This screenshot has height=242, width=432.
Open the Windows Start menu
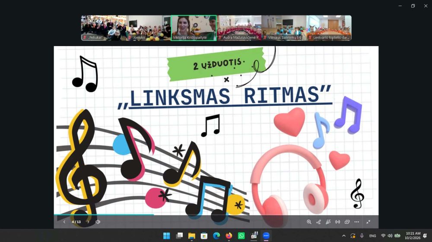[167, 236]
